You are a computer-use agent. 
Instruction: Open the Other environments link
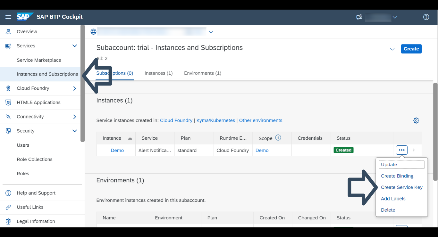(x=261, y=120)
